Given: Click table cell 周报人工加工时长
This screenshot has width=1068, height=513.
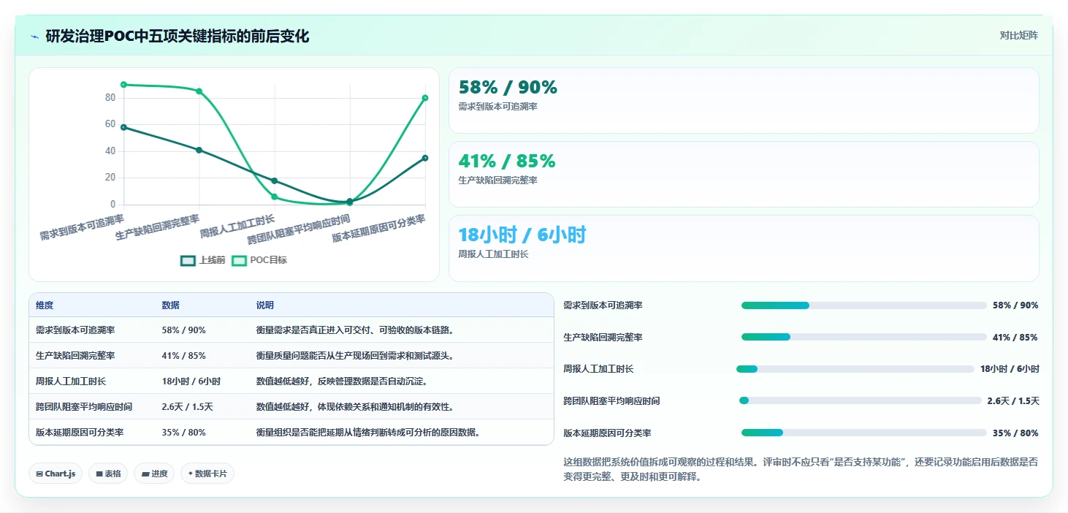Looking at the screenshot, I should tap(71, 381).
